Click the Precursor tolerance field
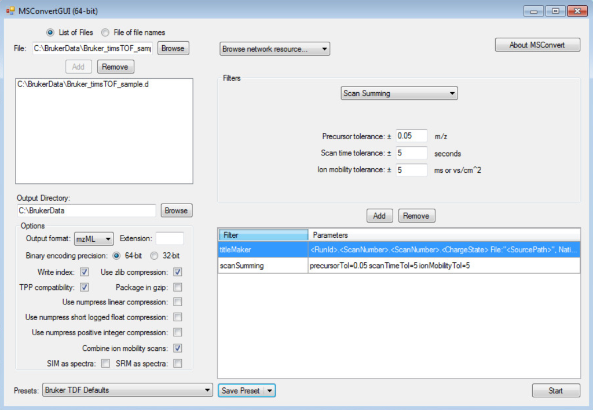The image size is (593, 410). (412, 136)
